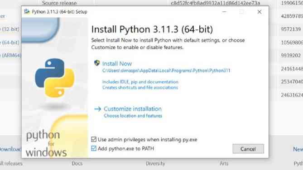303x170 pixels.
Task: Click the Install Python 3.11.3 (64-bit) heading
Action: point(152,29)
